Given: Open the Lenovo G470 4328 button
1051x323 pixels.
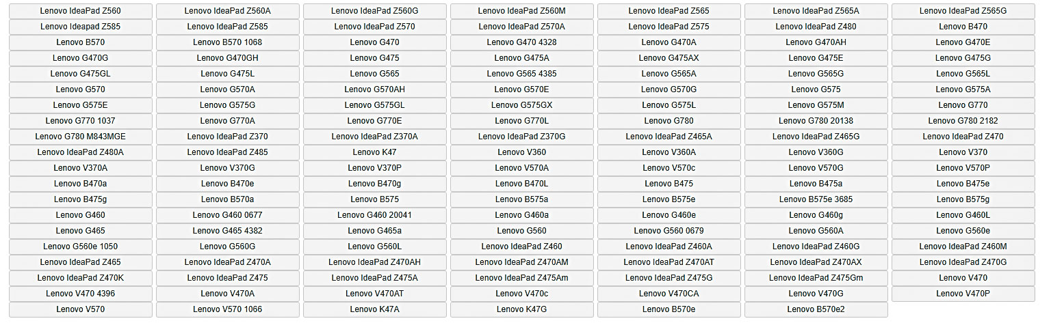Looking at the screenshot, I should [522, 42].
